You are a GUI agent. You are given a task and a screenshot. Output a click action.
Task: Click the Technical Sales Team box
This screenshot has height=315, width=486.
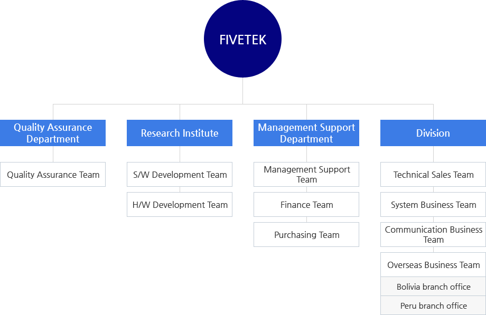[x=433, y=174]
